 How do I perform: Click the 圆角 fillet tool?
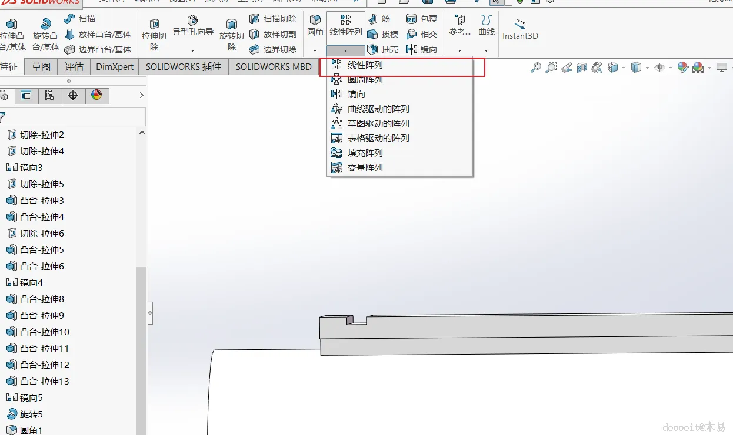click(x=315, y=26)
